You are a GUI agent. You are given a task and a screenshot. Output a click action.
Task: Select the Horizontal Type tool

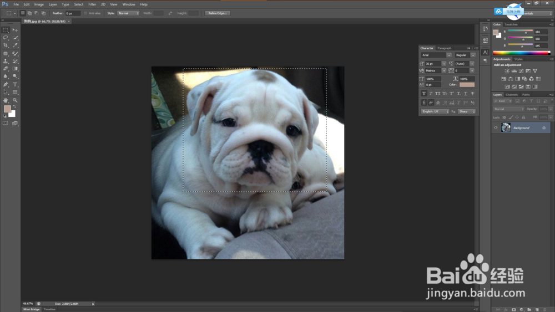(x=15, y=84)
